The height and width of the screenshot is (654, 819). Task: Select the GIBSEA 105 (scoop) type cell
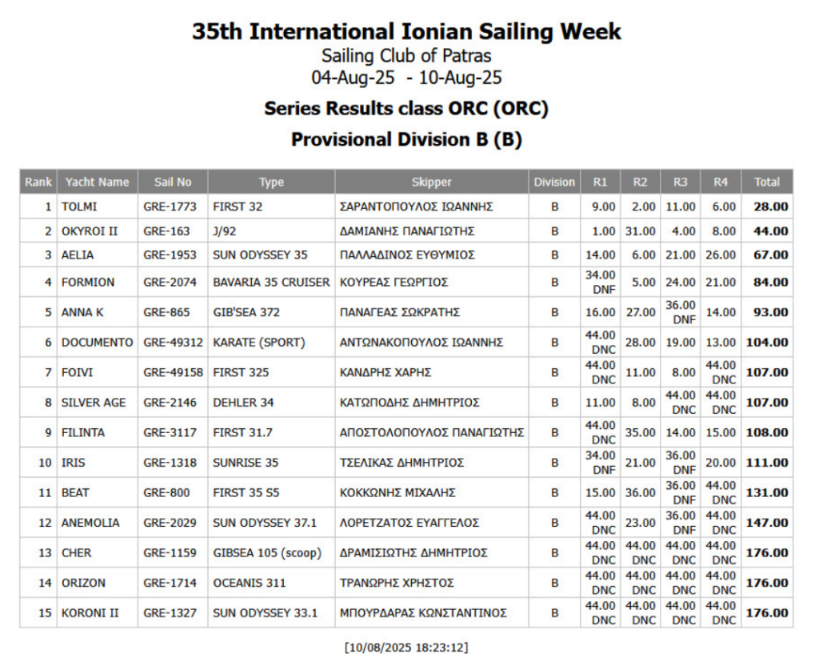tap(267, 553)
